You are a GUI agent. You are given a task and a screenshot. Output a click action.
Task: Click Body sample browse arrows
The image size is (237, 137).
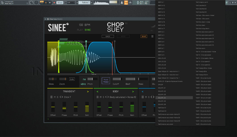[x=107, y=97]
